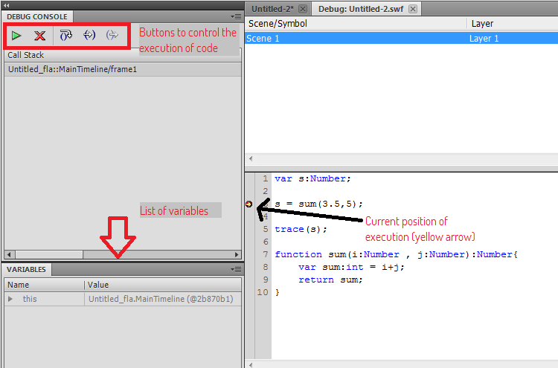Click Call Stack scrollbar left arrow
The height and width of the screenshot is (368, 558).
click(x=9, y=254)
